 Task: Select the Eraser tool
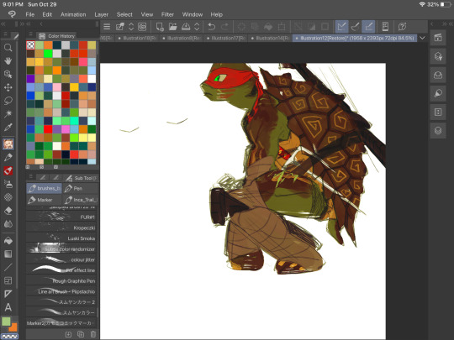[x=8, y=211]
